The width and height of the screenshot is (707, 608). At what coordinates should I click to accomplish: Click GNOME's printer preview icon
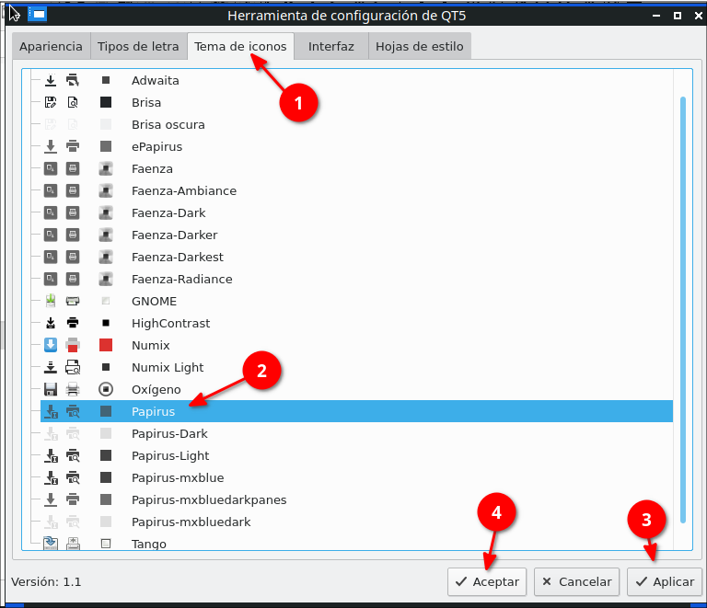click(73, 301)
